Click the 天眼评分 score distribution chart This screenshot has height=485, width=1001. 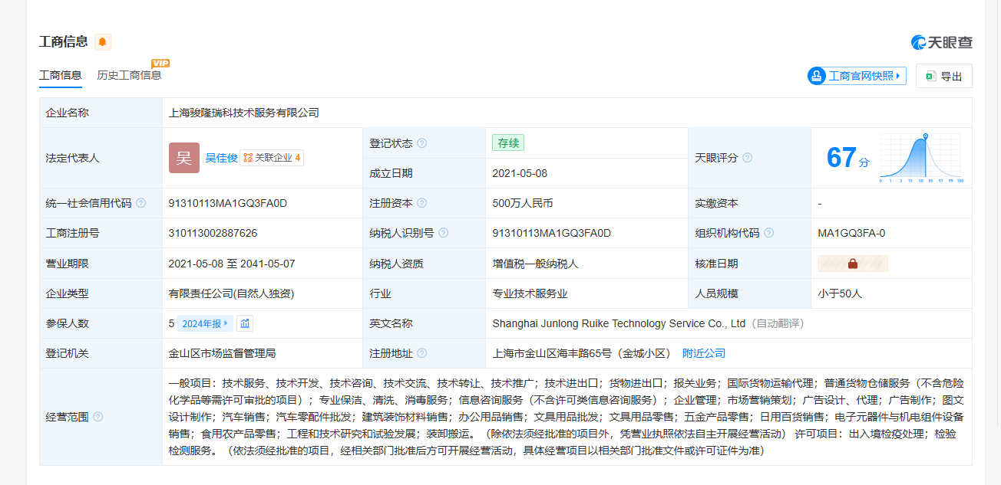921,159
